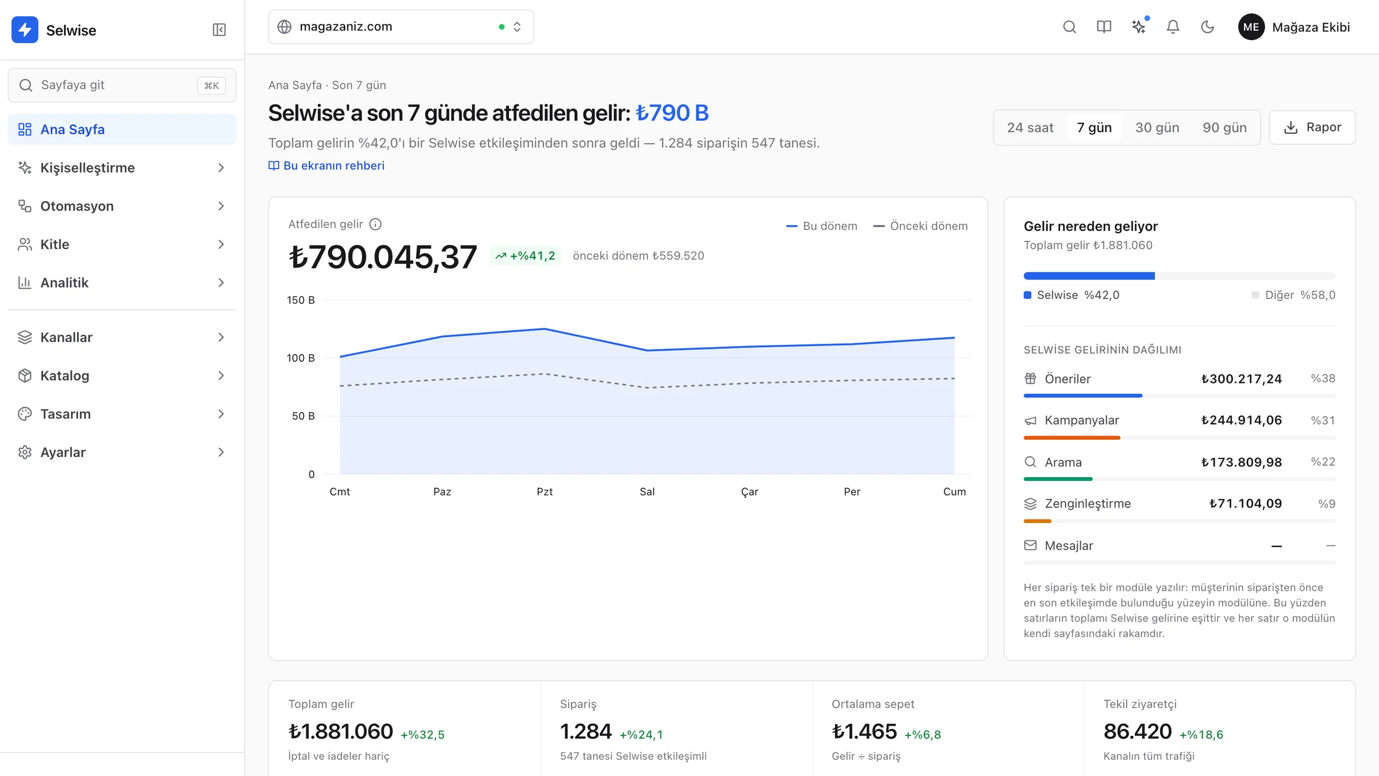This screenshot has height=776, width=1379.
Task: Click the Mesajlar envelope icon
Action: (1030, 545)
